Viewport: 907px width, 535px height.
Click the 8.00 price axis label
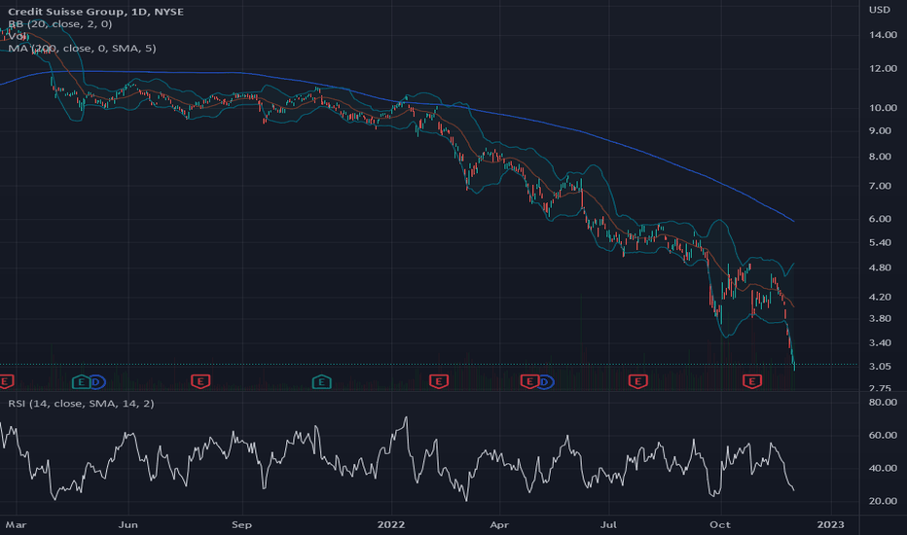point(880,157)
